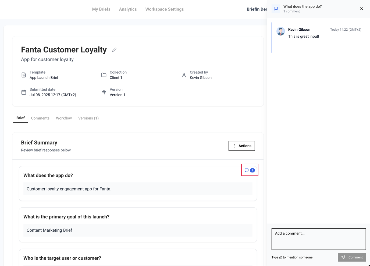
Task: Click the answer "Customer loyalty engagement app for Fanta."
Action: point(138,189)
